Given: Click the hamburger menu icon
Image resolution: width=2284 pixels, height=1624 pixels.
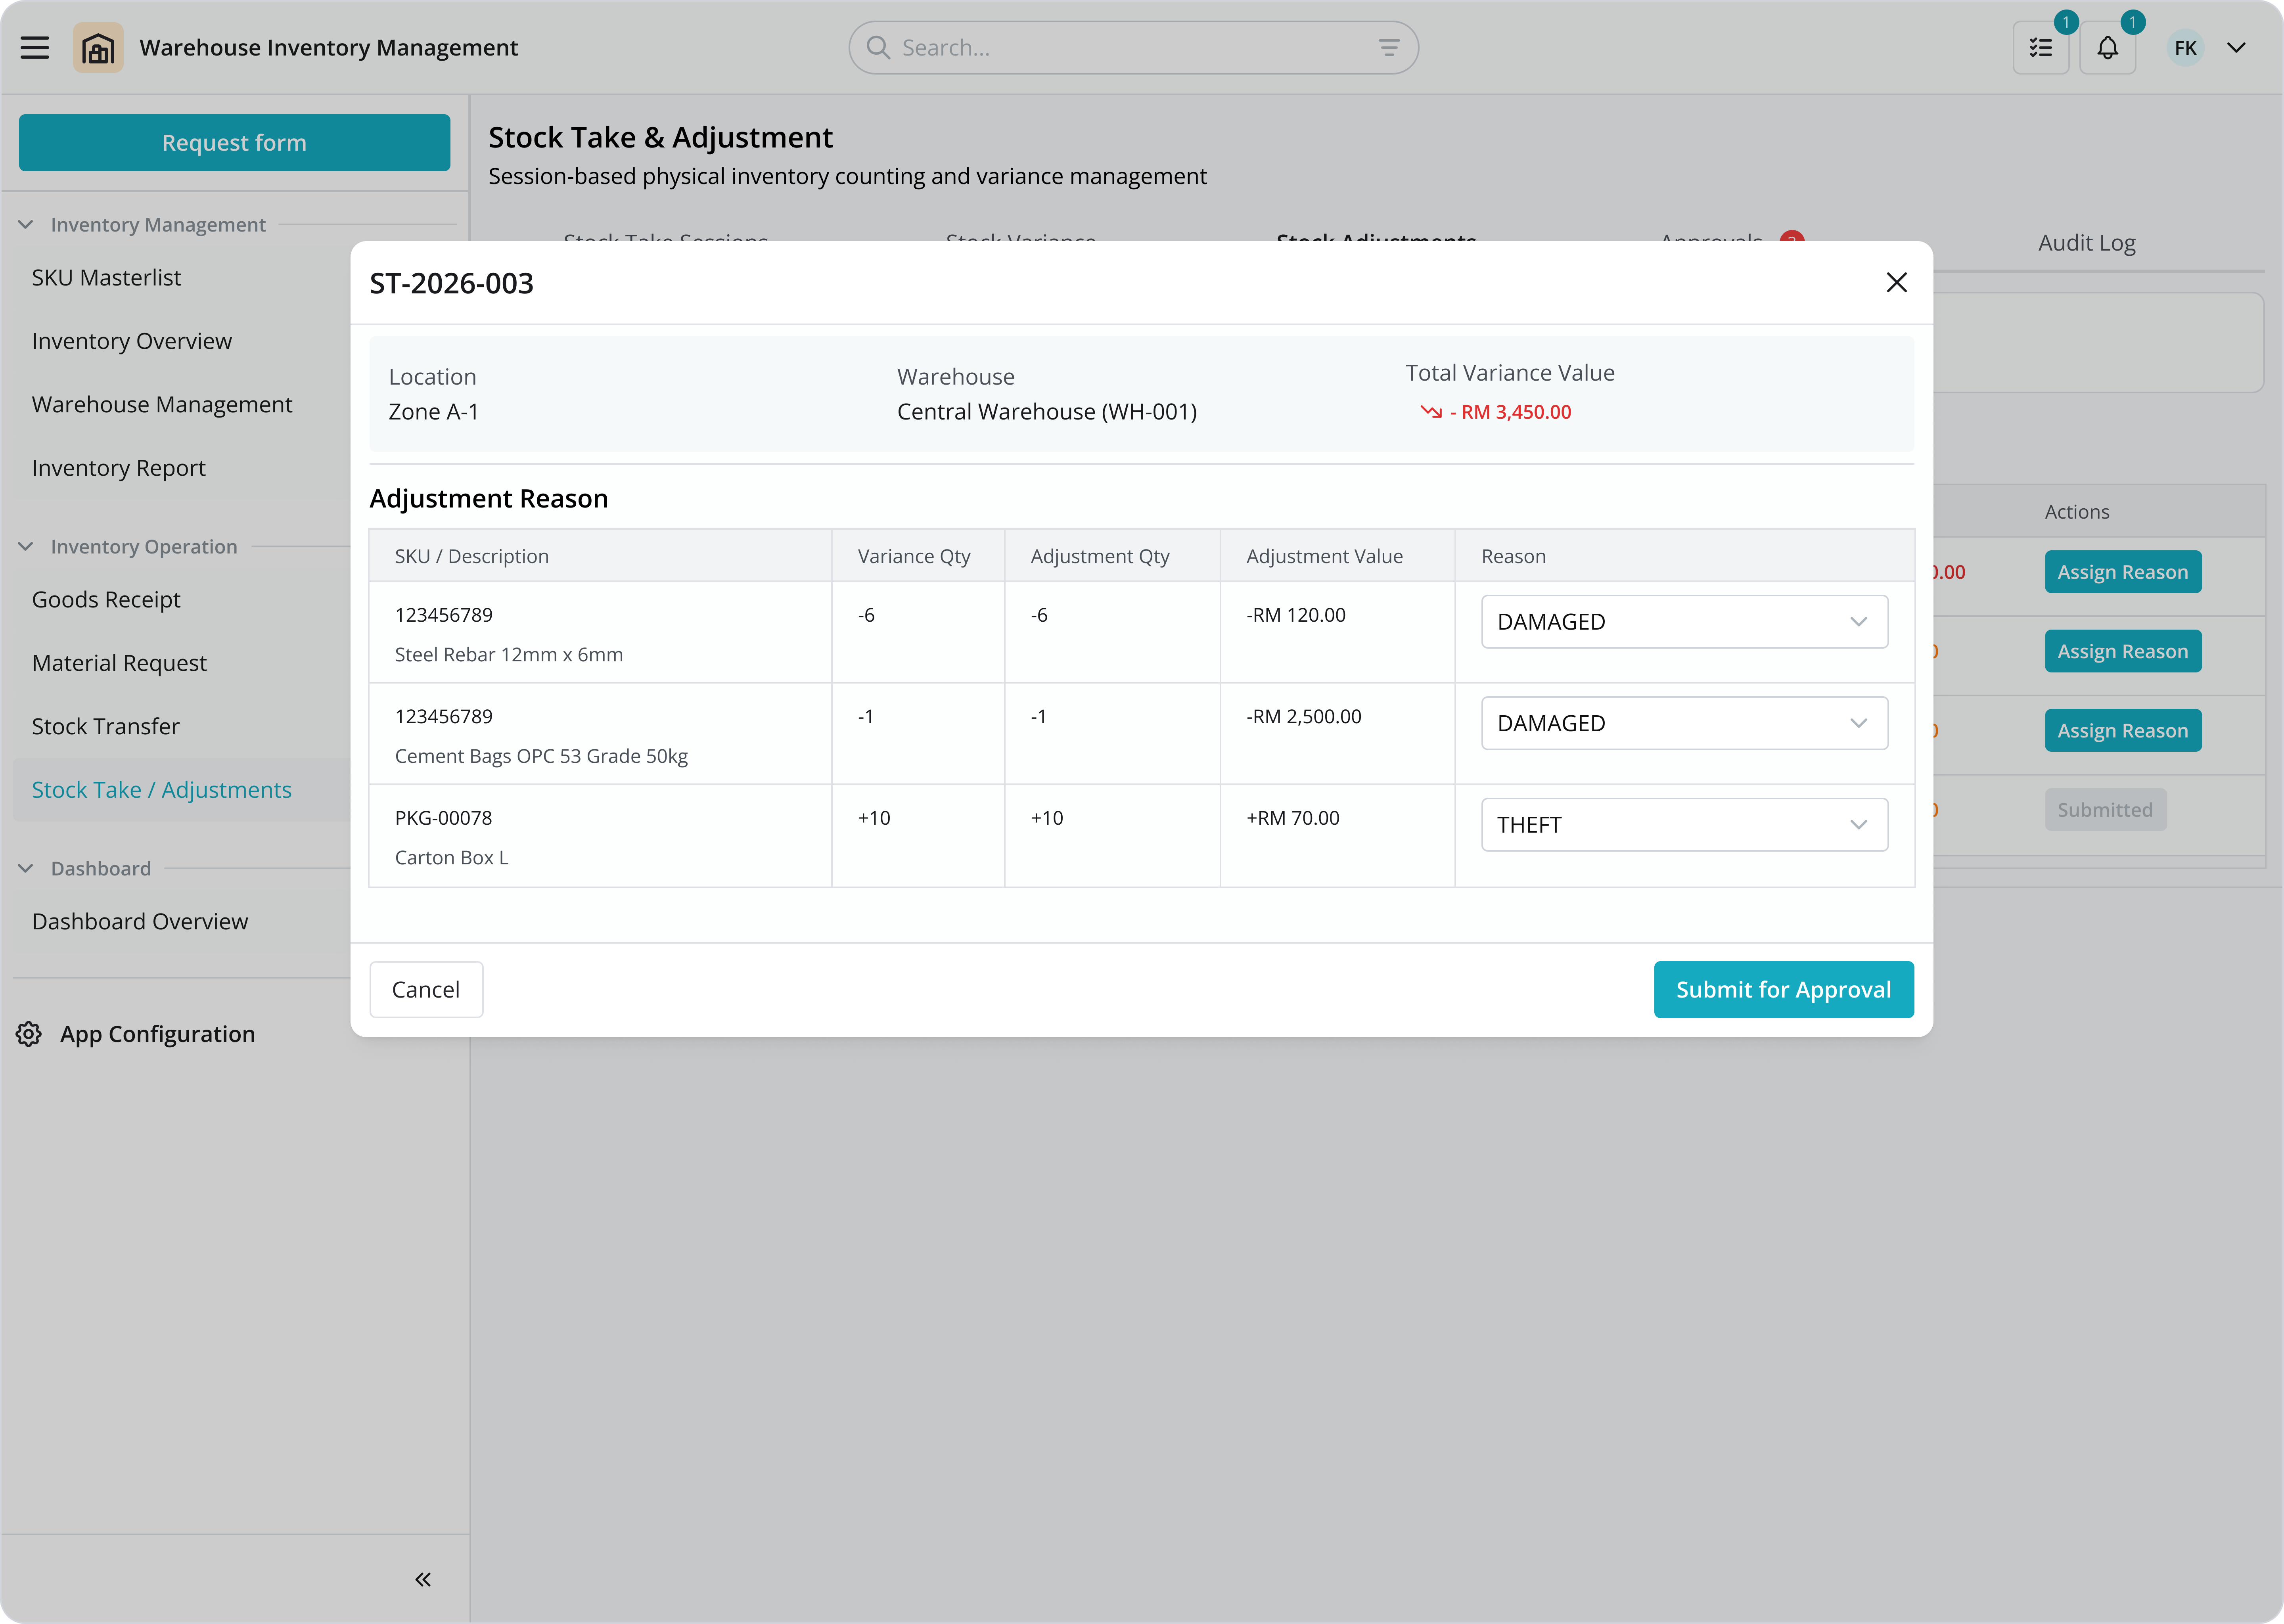Looking at the screenshot, I should point(35,48).
